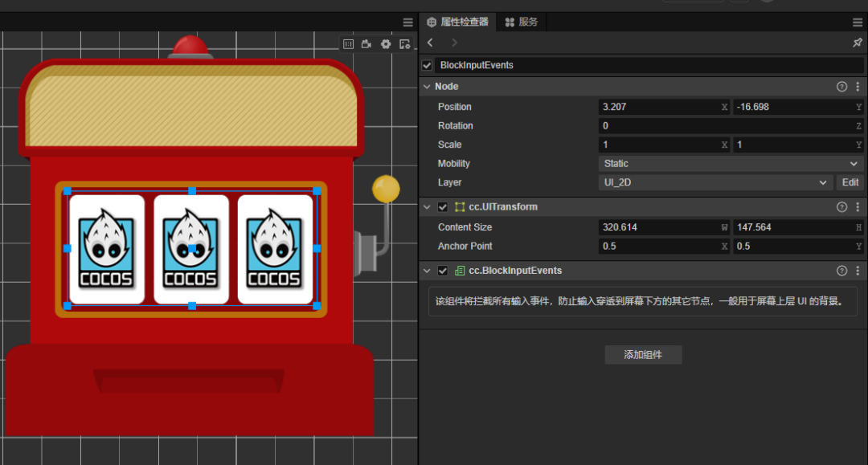The image size is (868, 465).
Task: Click the Rotation property label
Action: 455,126
